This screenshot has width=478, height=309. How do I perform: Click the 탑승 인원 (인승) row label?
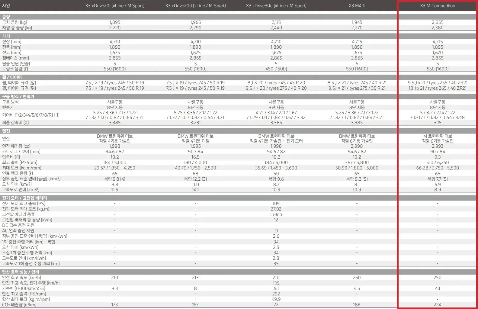(16, 64)
